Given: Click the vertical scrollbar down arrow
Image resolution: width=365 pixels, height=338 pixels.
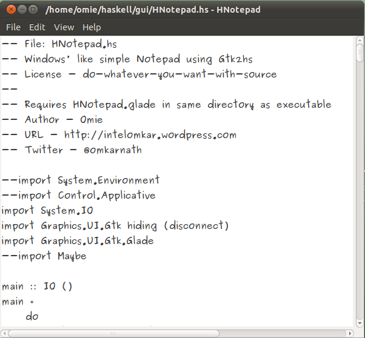Looking at the screenshot, I should (360, 323).
